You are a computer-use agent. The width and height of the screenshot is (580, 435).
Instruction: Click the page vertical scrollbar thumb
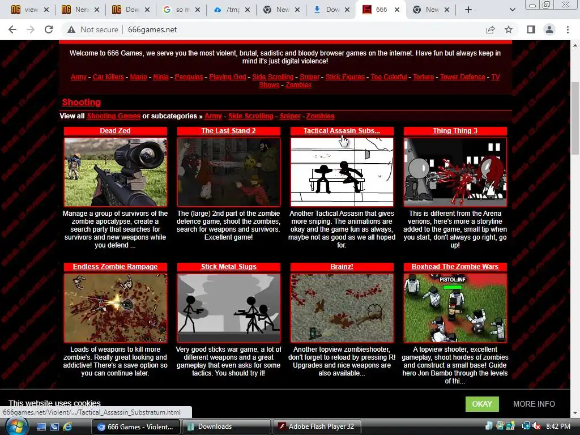pos(575,118)
